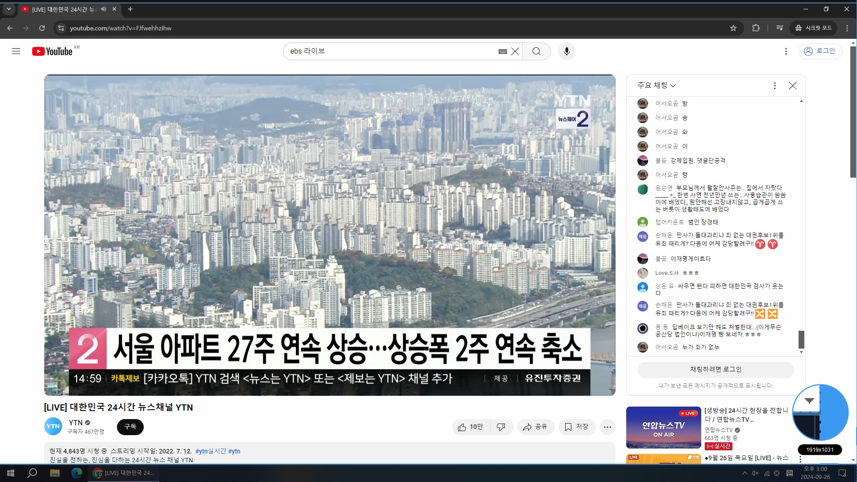The width and height of the screenshot is (857, 482).
Task: Share the video with 공유 button
Action: tap(536, 427)
